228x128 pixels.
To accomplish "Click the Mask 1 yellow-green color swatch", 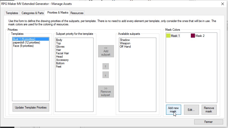I will [168, 36].
